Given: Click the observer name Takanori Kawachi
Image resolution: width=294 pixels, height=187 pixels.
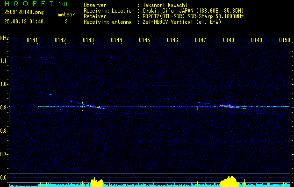Looking at the screenshot, I should (x=165, y=5).
